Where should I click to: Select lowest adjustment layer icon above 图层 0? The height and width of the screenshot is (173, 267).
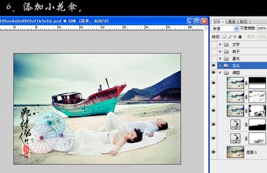coord(235,138)
